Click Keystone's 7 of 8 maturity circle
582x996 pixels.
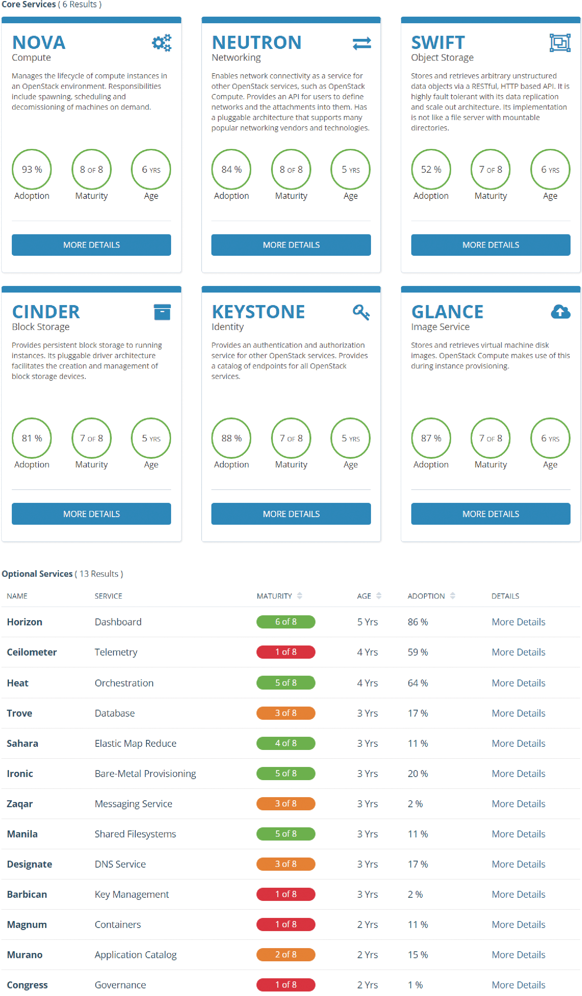[x=291, y=438]
